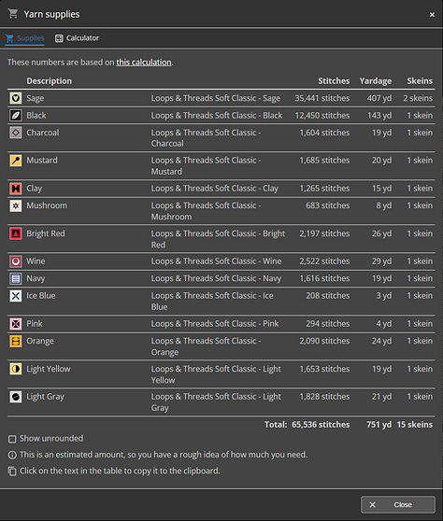Copy the '3 yd' yardage cell

[x=384, y=296]
